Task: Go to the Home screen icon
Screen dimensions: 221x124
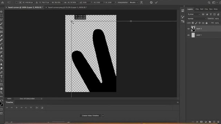Action: tap(2, 2)
